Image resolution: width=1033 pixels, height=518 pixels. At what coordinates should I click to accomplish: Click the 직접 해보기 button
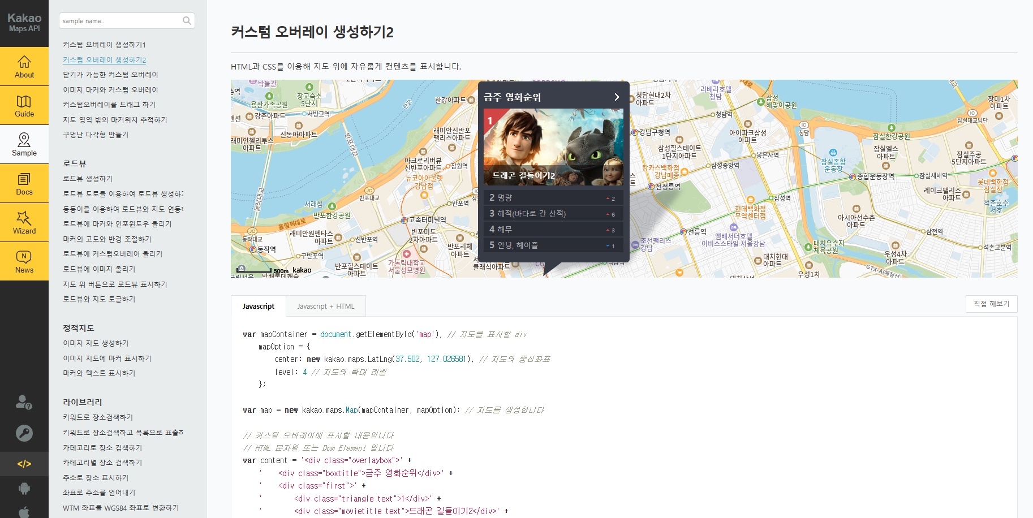pyautogui.click(x=991, y=304)
